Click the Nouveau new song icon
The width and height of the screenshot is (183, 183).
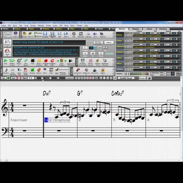click(x=24, y=34)
